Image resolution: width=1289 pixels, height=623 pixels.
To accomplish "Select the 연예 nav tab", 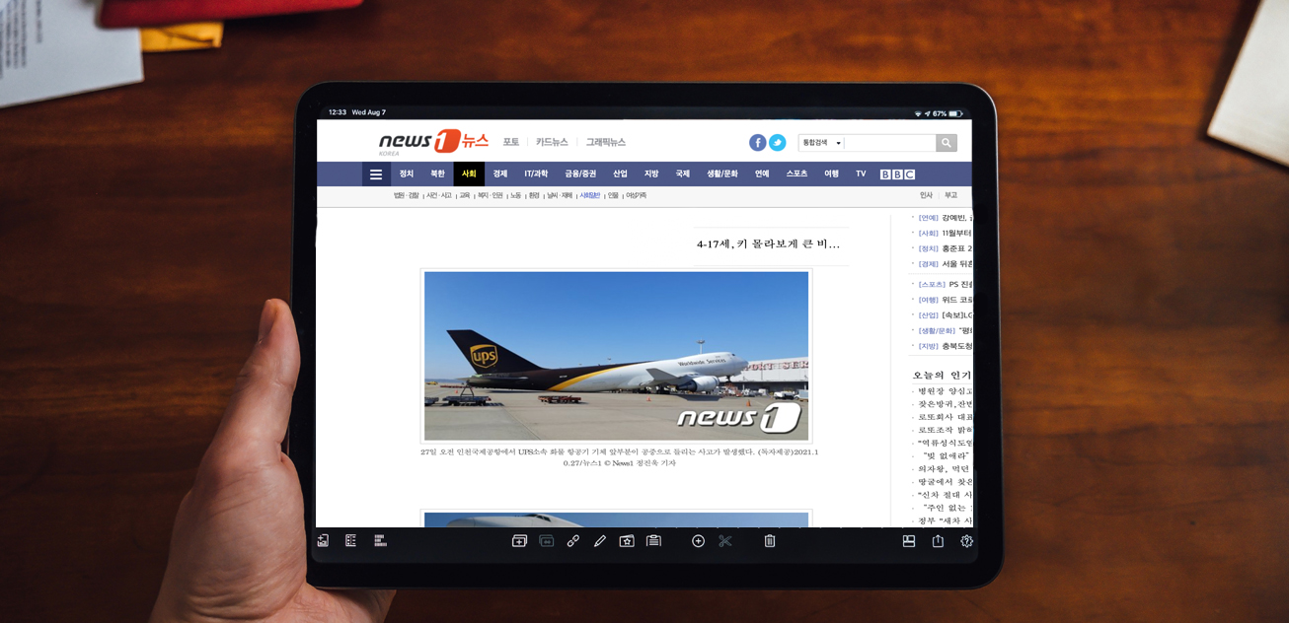I will 762,174.
